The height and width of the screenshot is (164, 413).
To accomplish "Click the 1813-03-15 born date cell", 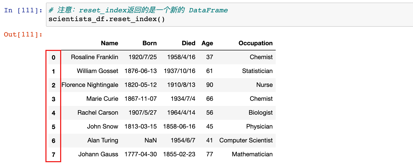I will click(141, 126).
